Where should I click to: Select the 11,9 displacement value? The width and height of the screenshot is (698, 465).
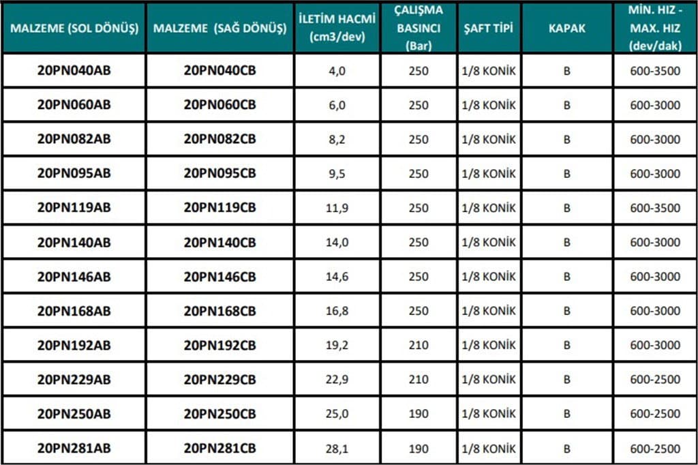pos(337,208)
